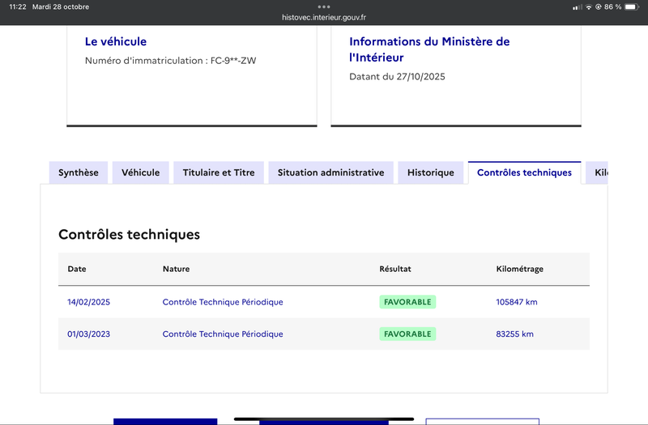
Task: Click FAVORABLE badge for the 2025 inspection
Action: point(407,302)
